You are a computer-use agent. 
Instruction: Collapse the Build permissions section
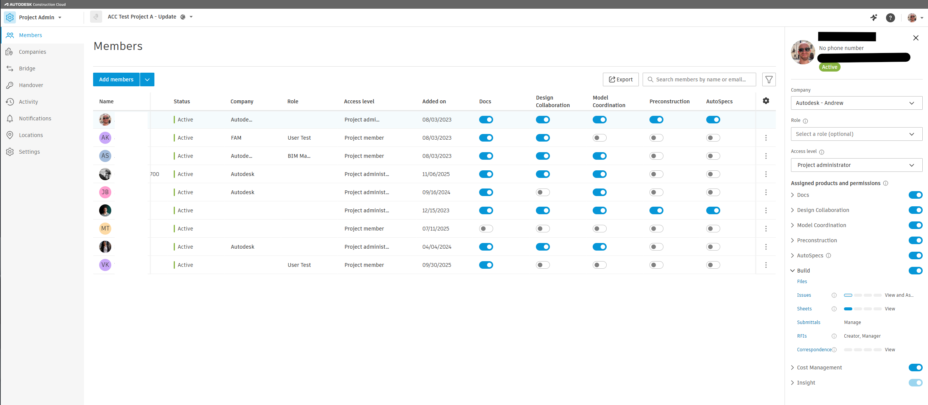793,271
